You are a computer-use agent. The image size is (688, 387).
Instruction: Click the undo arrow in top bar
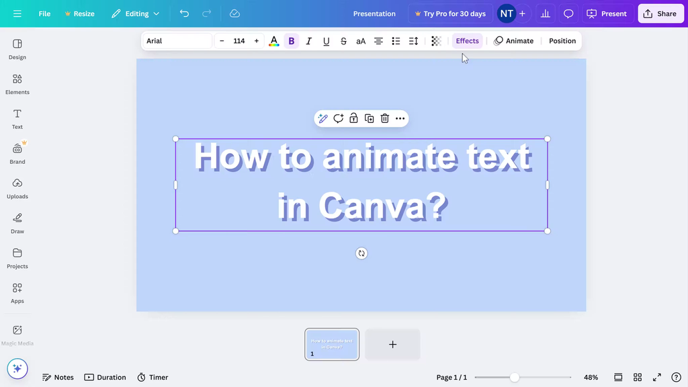coord(184,13)
